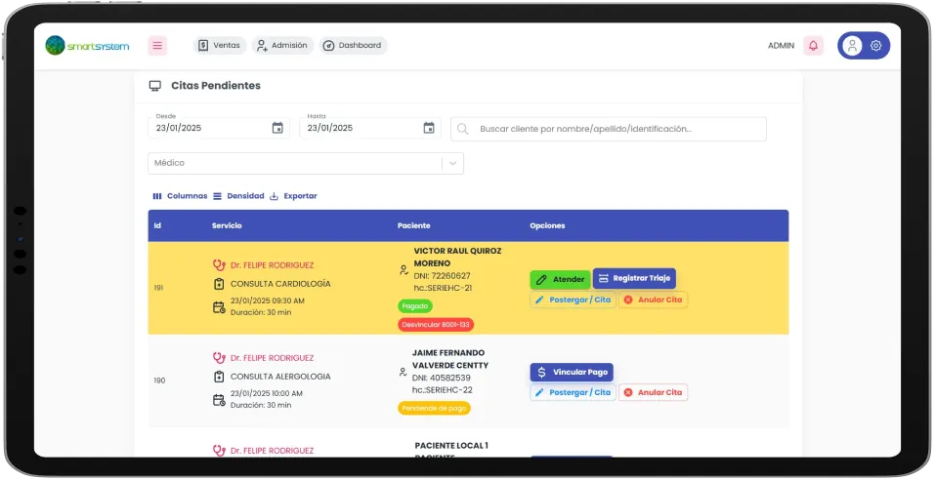Click the search magnifier icon
This screenshot has width=935, height=480.
(462, 129)
